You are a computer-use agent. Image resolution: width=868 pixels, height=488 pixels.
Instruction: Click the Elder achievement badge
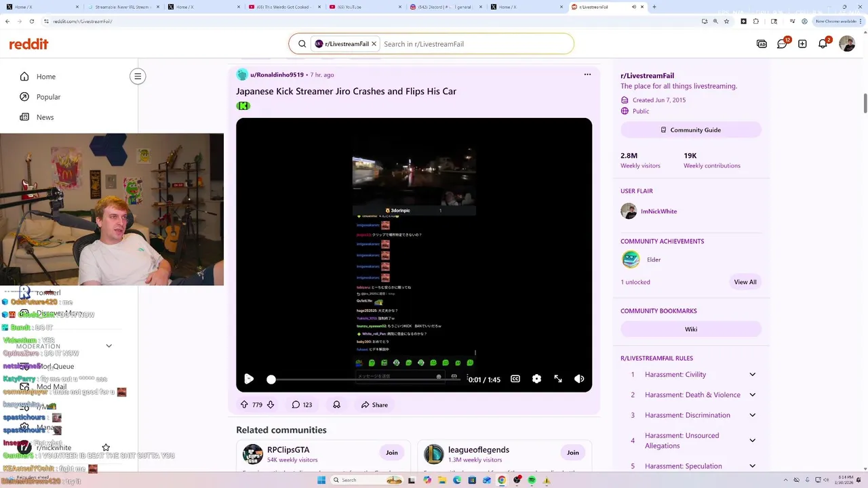coord(631,260)
